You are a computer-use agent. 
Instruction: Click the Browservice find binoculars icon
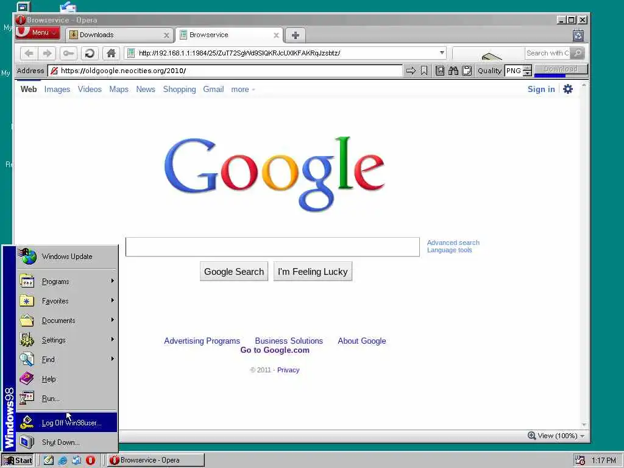point(453,71)
